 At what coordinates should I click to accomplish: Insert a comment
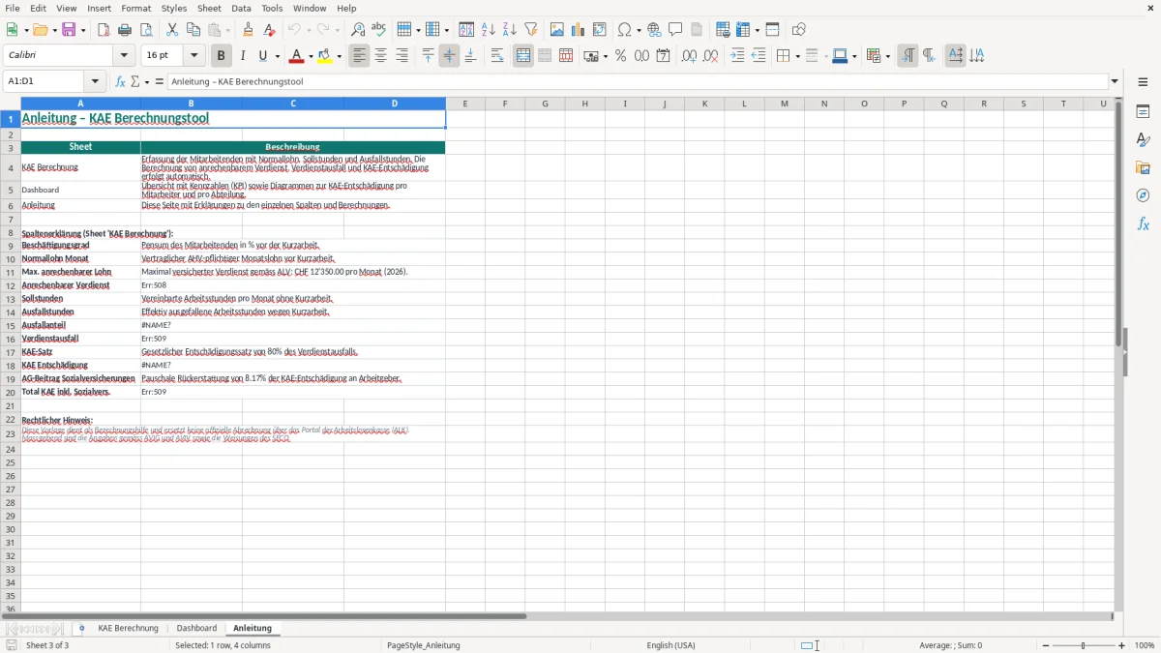coord(676,30)
